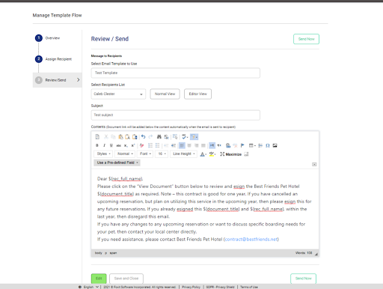Click the Redo arrow icon
This screenshot has width=383, height=289.
(x=150, y=136)
